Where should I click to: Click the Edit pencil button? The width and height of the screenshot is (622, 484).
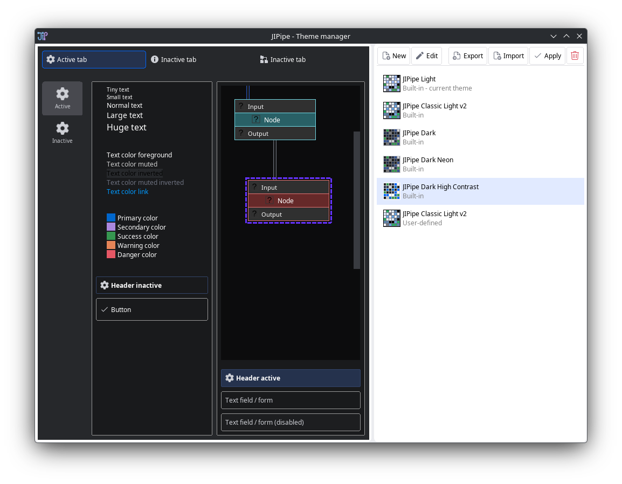(x=426, y=56)
